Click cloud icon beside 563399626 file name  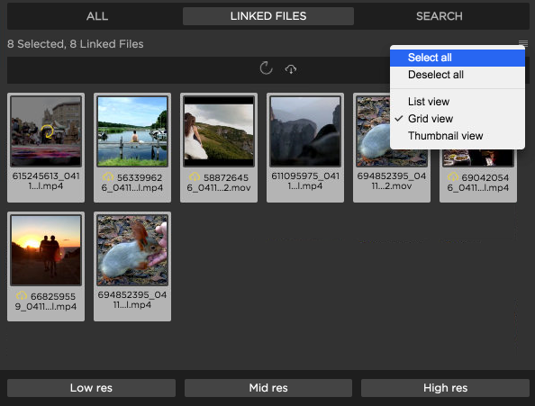pyautogui.click(x=108, y=176)
